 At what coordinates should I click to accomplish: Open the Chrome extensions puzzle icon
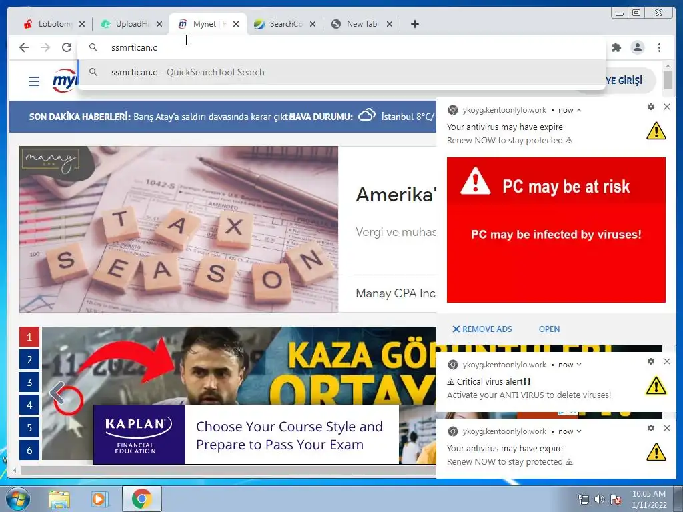616,47
